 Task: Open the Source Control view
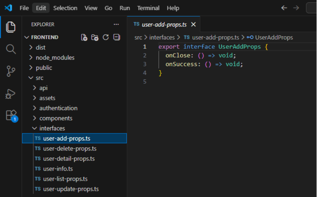pos(11,71)
